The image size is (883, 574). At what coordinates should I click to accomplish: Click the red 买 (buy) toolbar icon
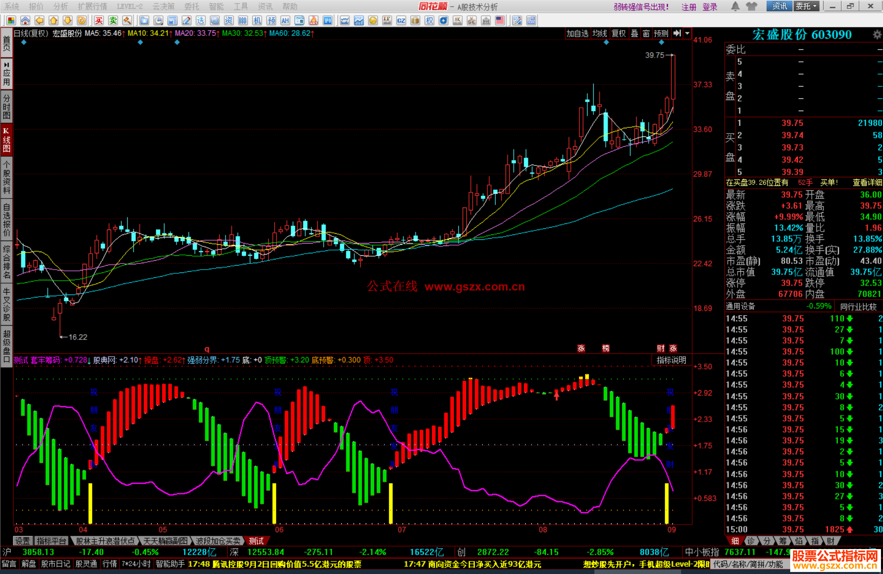[x=99, y=20]
